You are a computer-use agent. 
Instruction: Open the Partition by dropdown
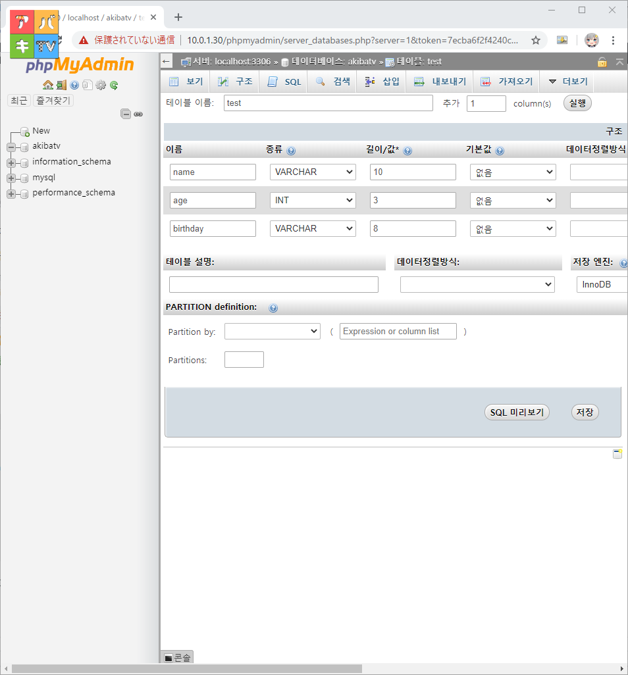coord(272,331)
